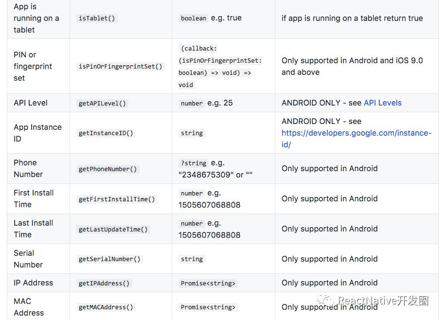
Task: Click the isTablet() method code
Action: pyautogui.click(x=98, y=18)
